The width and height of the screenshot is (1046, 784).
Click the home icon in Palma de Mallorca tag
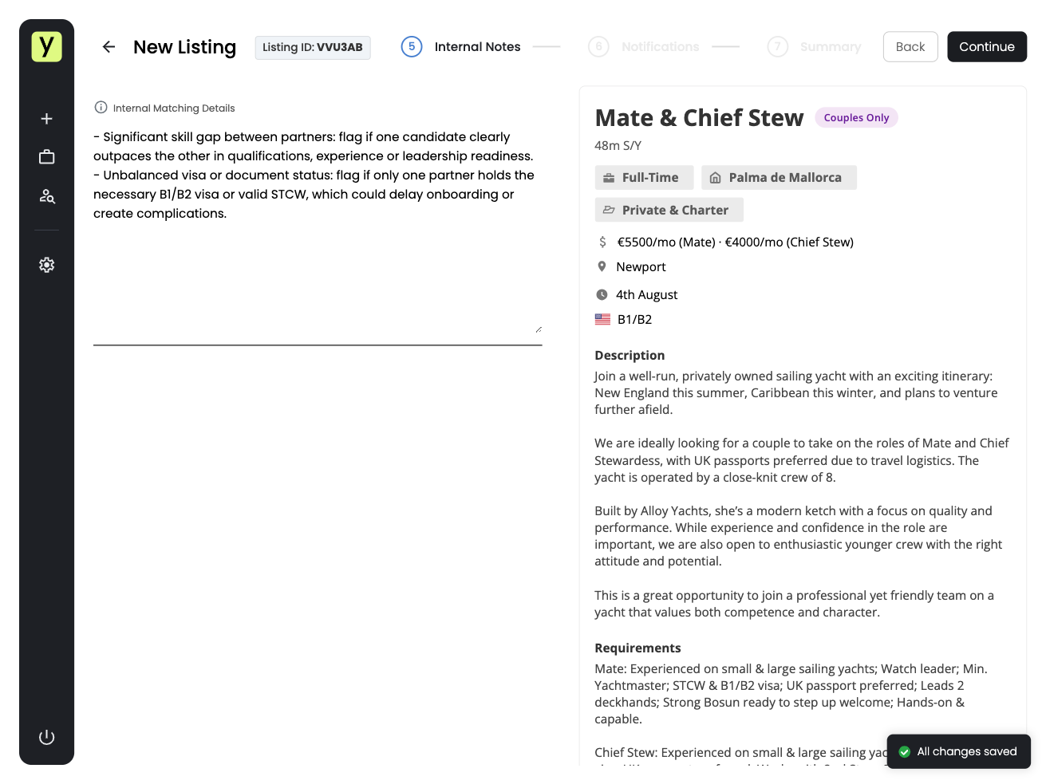pyautogui.click(x=715, y=178)
